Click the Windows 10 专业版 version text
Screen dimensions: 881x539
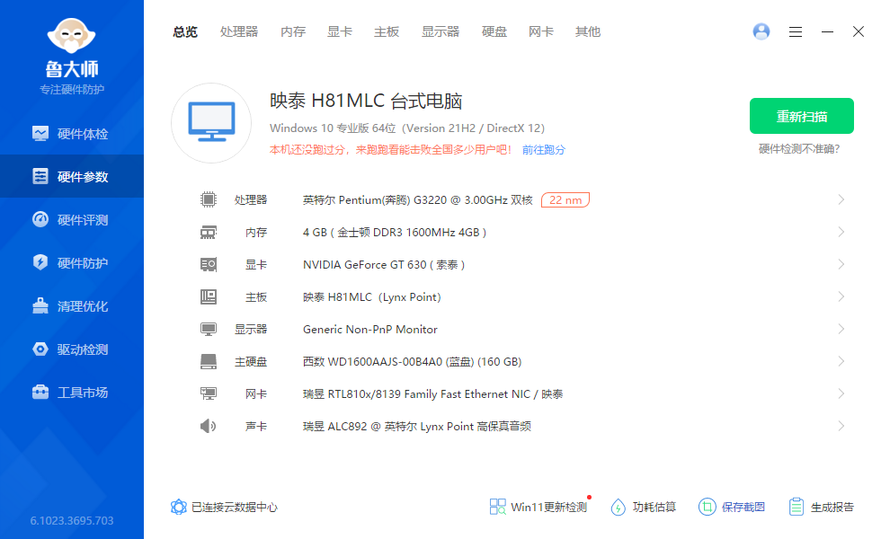pos(407,128)
